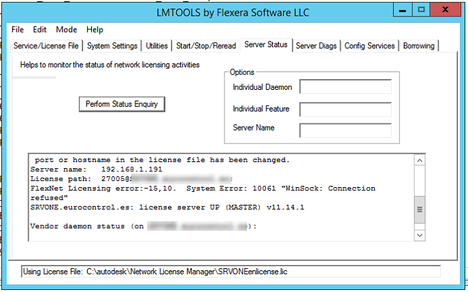
Task: Select the Server Status tab
Action: click(267, 45)
